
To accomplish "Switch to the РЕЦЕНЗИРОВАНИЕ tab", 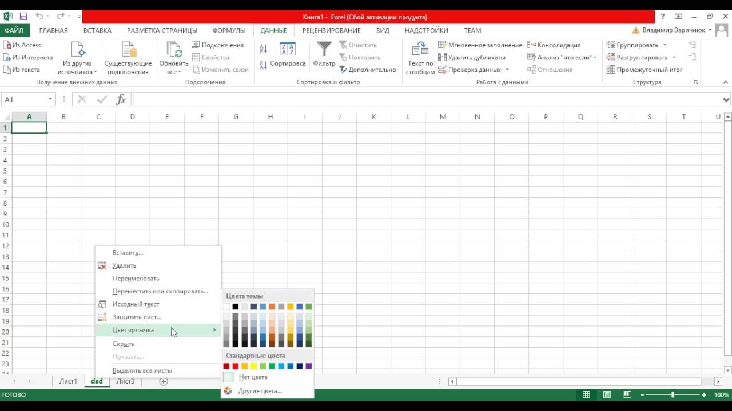I will pos(332,30).
